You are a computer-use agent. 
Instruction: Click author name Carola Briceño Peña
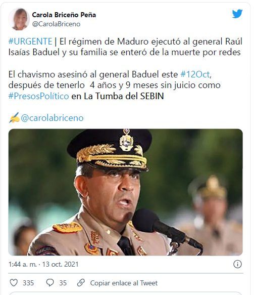64,15
